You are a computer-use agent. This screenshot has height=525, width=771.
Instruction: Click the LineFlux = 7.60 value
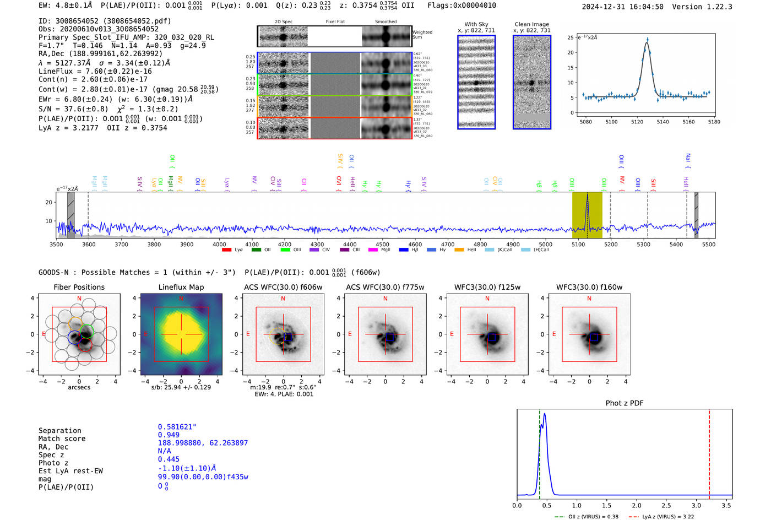pos(95,71)
